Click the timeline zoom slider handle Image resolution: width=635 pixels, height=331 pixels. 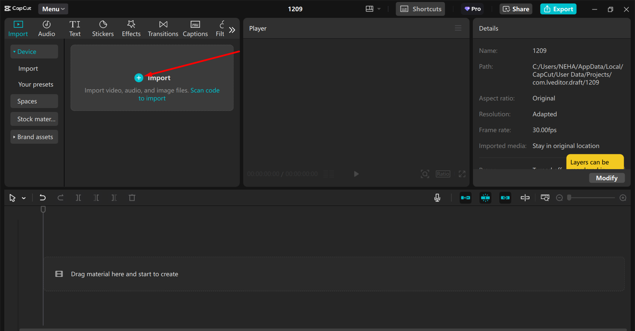569,198
